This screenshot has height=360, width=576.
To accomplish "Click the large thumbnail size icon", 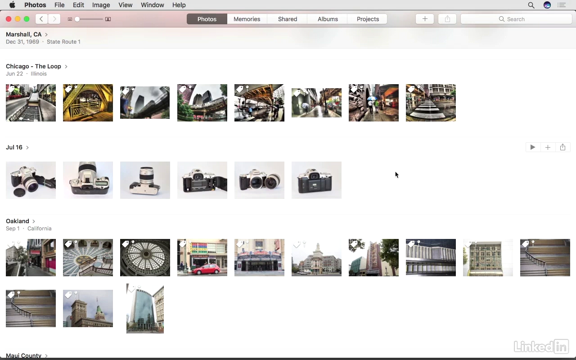I will point(108,19).
